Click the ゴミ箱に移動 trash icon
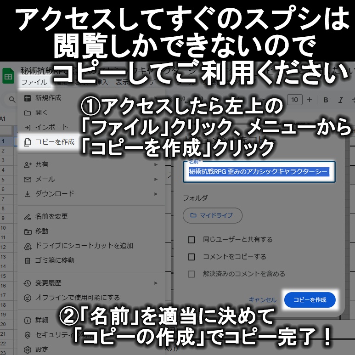 tap(28, 261)
